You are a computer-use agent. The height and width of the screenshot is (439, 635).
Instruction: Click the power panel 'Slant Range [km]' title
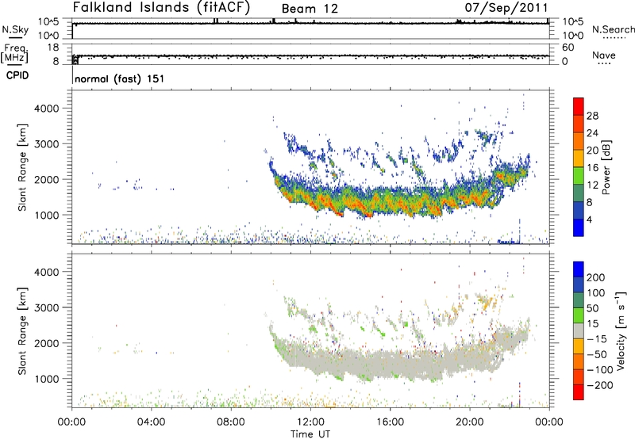(x=22, y=167)
